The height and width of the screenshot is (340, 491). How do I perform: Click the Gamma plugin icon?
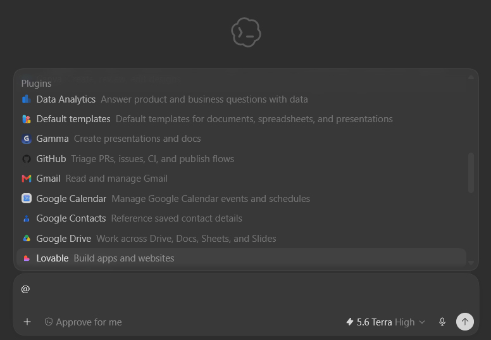pos(27,139)
